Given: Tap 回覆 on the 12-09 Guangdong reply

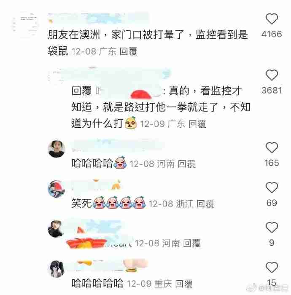Looking at the screenshot, I should pos(197,124).
